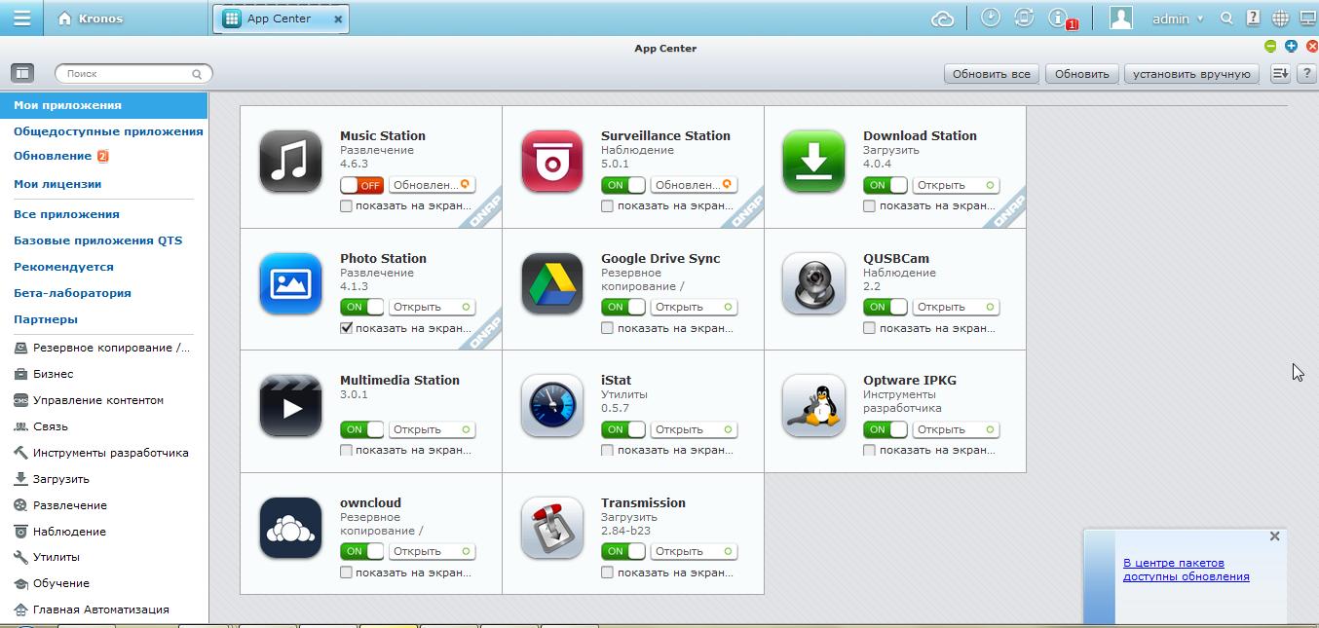Uncheck Photo Station show on screen checkbox
Screen dimensions: 1319x628
(346, 328)
